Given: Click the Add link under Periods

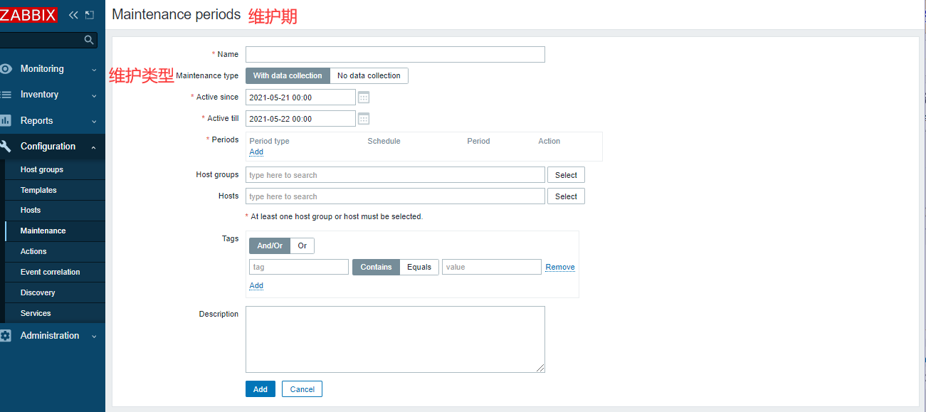Looking at the screenshot, I should point(256,152).
